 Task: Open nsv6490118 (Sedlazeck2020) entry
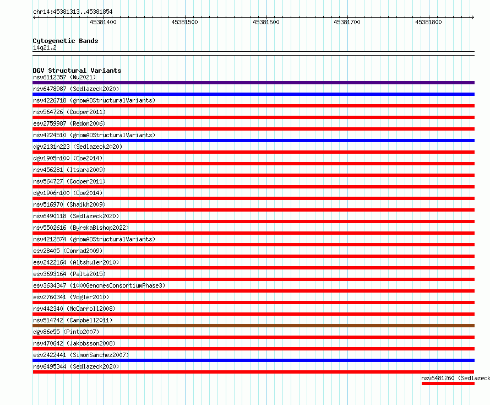coord(76,216)
